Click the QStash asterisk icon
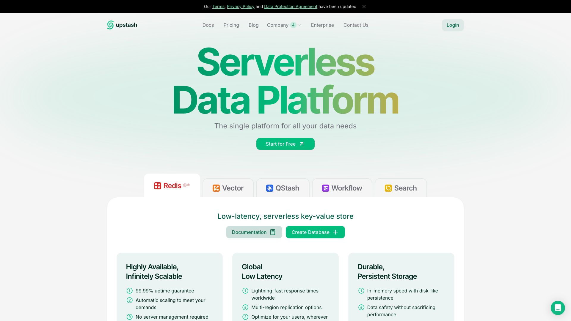The height and width of the screenshot is (321, 571). tap(269, 188)
